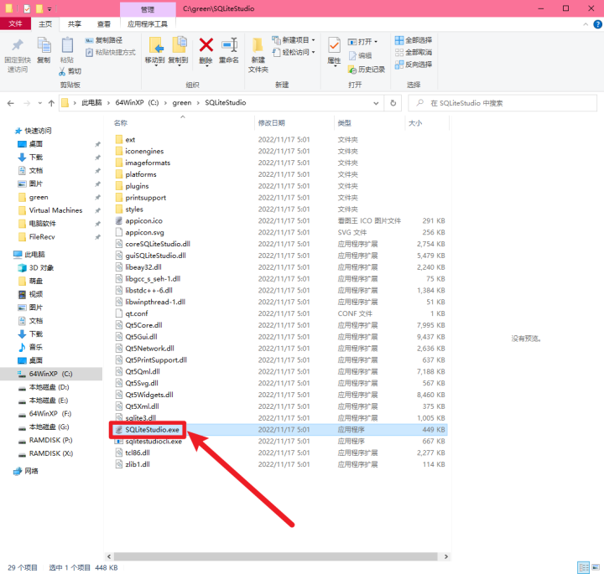The image size is (604, 574).
Task: Click 64WinXP (C:) breadcrumb segment
Action: (137, 103)
